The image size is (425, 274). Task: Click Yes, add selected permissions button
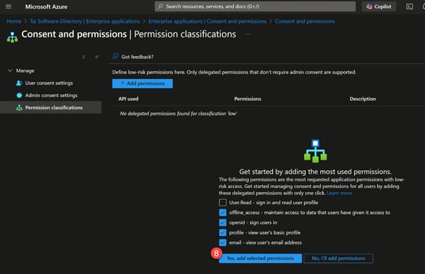260,258
